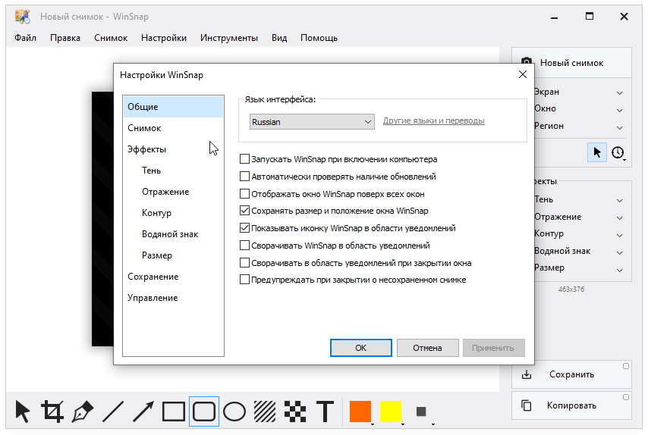
Task: Expand the Регион chevron in right panel
Action: tap(620, 127)
